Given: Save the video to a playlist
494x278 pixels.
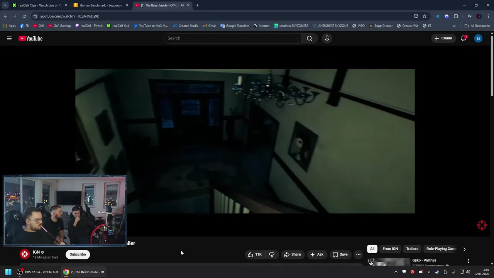Looking at the screenshot, I should point(340,254).
